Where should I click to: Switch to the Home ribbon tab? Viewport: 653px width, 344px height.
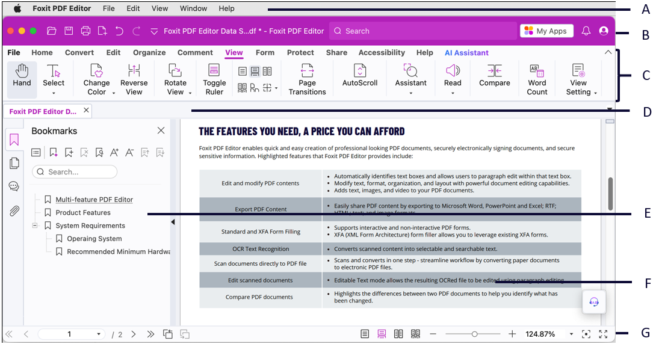[42, 52]
